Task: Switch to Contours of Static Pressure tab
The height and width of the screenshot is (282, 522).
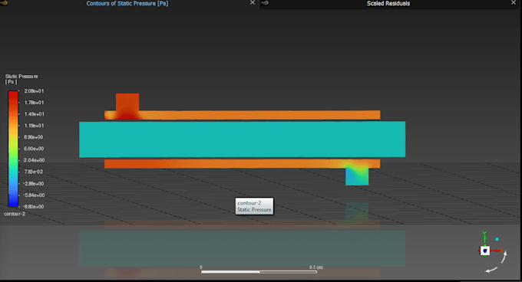Action: click(x=127, y=3)
